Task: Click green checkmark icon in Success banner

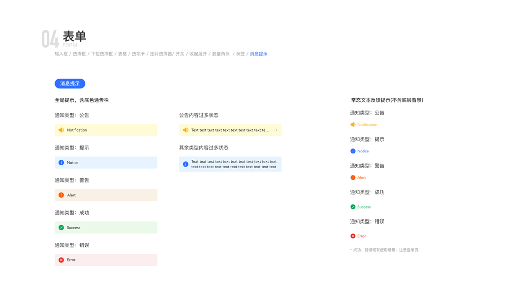Action: 61,228
